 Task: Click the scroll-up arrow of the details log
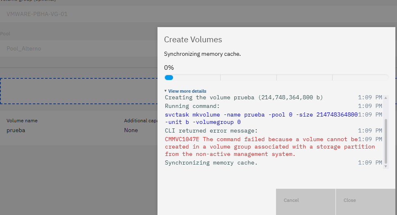click(386, 98)
